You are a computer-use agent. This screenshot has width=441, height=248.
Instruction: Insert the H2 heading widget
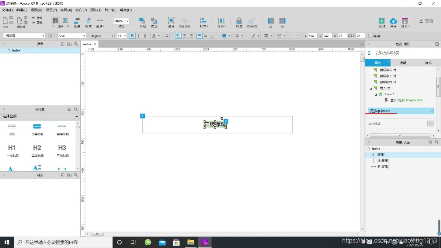click(37, 150)
